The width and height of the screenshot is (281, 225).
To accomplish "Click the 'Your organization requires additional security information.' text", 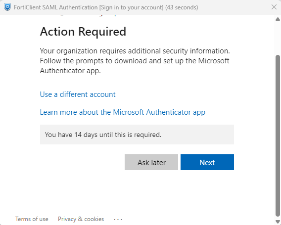I will pos(135,51).
